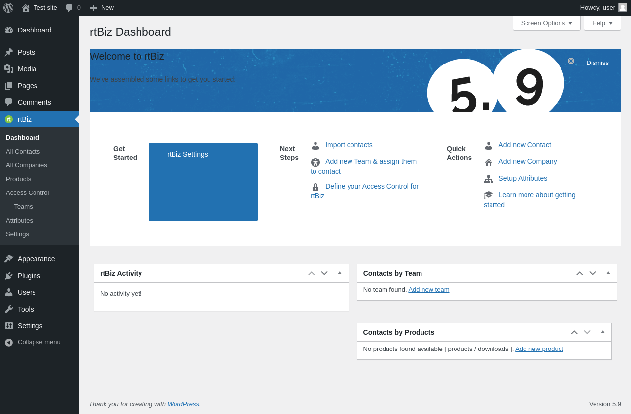Open the Test site home icon
This screenshot has width=631, height=414.
[x=26, y=8]
